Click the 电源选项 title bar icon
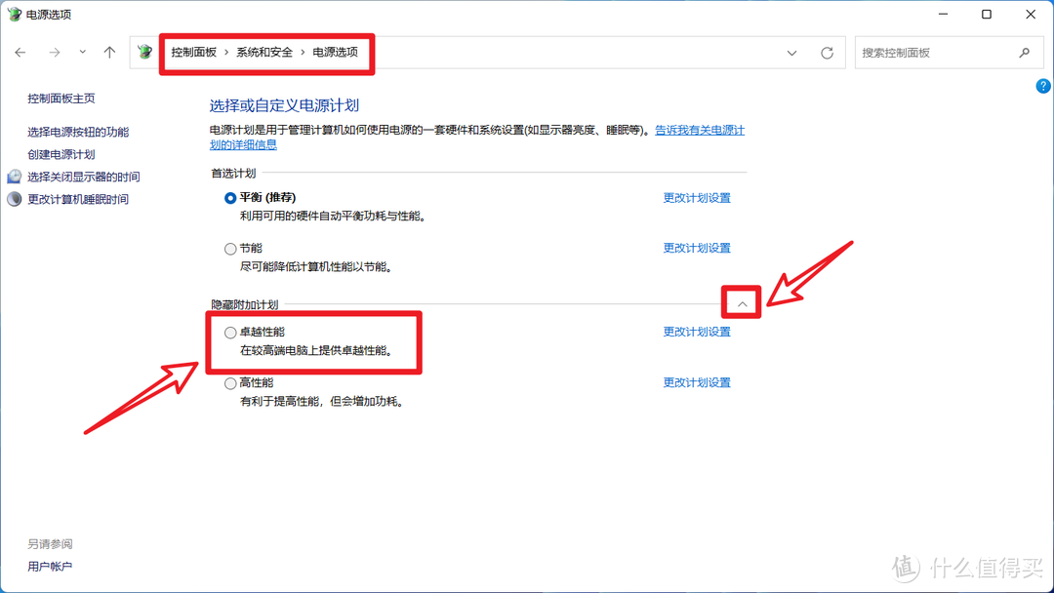The width and height of the screenshot is (1054, 593). point(14,14)
